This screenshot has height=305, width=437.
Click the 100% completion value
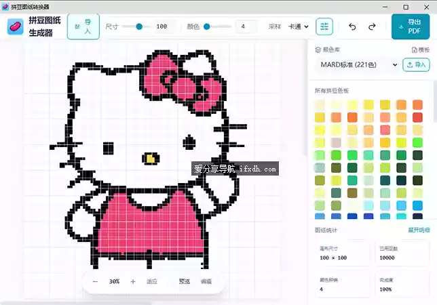pyautogui.click(x=385, y=289)
